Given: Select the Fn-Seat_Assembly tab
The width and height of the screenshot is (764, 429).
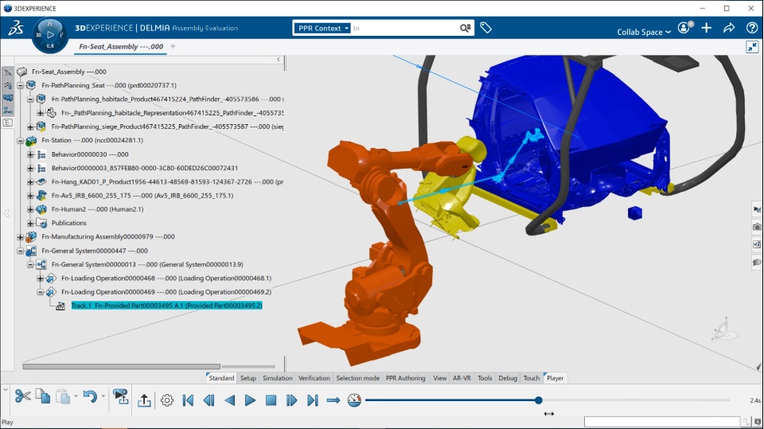Looking at the screenshot, I should click(x=121, y=46).
